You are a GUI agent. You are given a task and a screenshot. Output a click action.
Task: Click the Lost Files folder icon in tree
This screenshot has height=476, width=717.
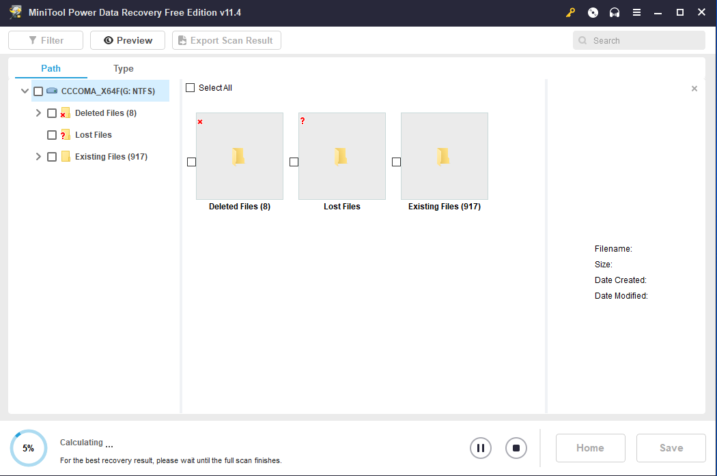coord(66,135)
